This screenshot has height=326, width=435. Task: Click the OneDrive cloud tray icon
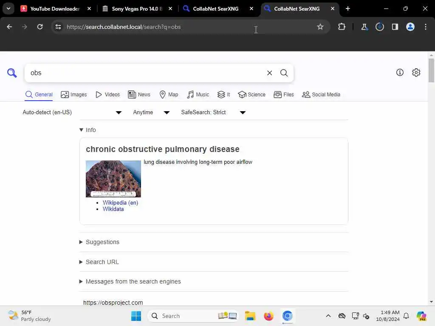[x=342, y=316]
